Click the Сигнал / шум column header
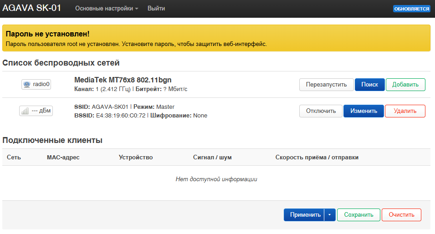Screen dimensions: 435x234 (x=212, y=158)
